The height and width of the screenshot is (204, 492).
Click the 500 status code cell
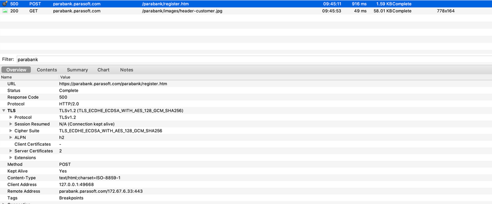click(14, 4)
